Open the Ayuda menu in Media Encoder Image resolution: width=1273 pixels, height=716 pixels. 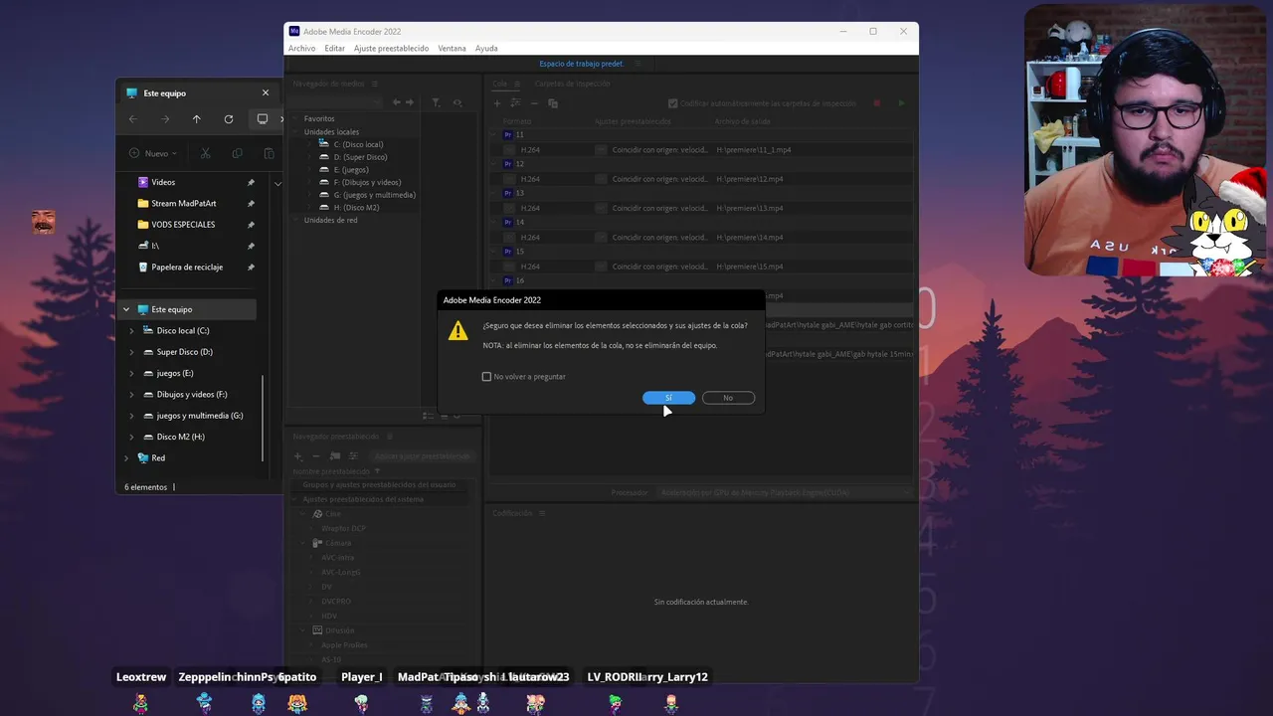pyautogui.click(x=486, y=48)
